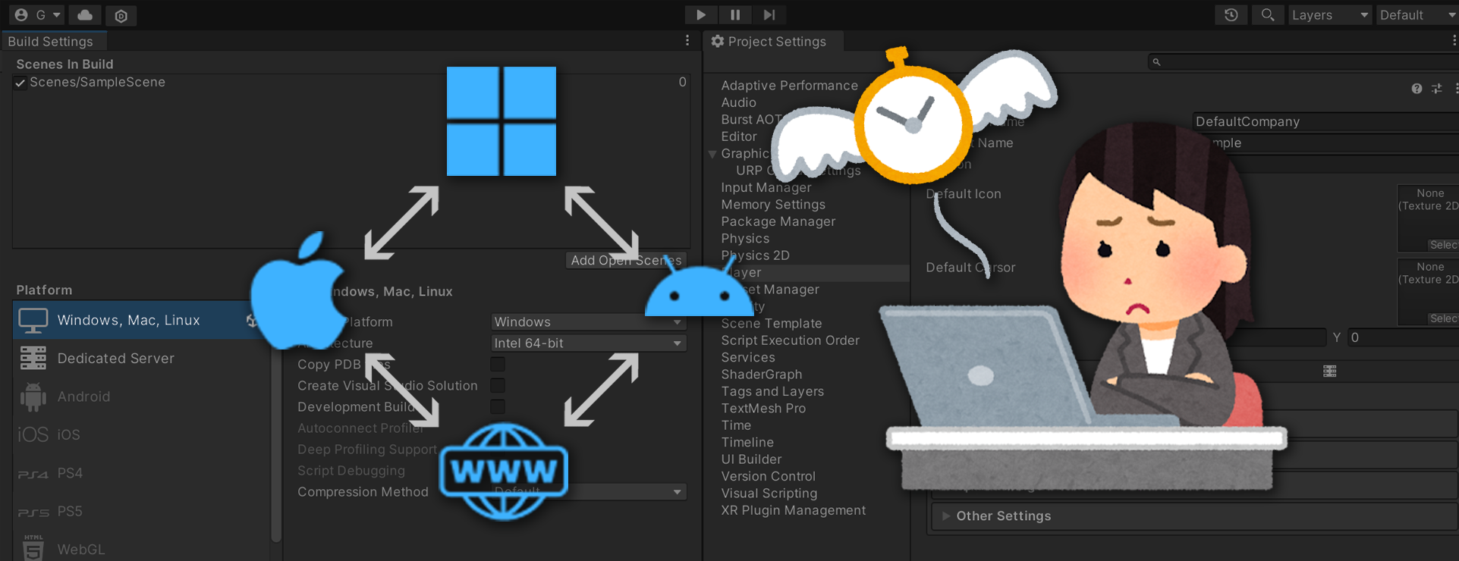
Task: Select Timeline settings category
Action: (x=747, y=442)
